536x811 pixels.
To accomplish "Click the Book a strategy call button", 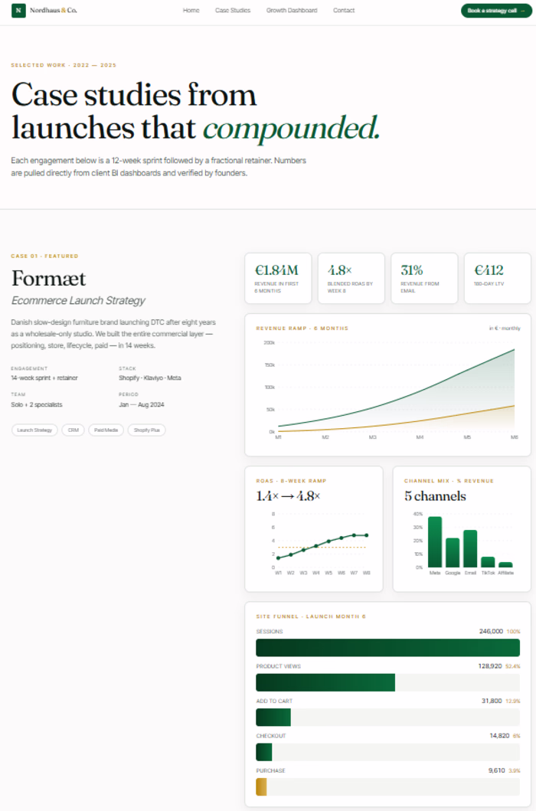I will point(496,11).
